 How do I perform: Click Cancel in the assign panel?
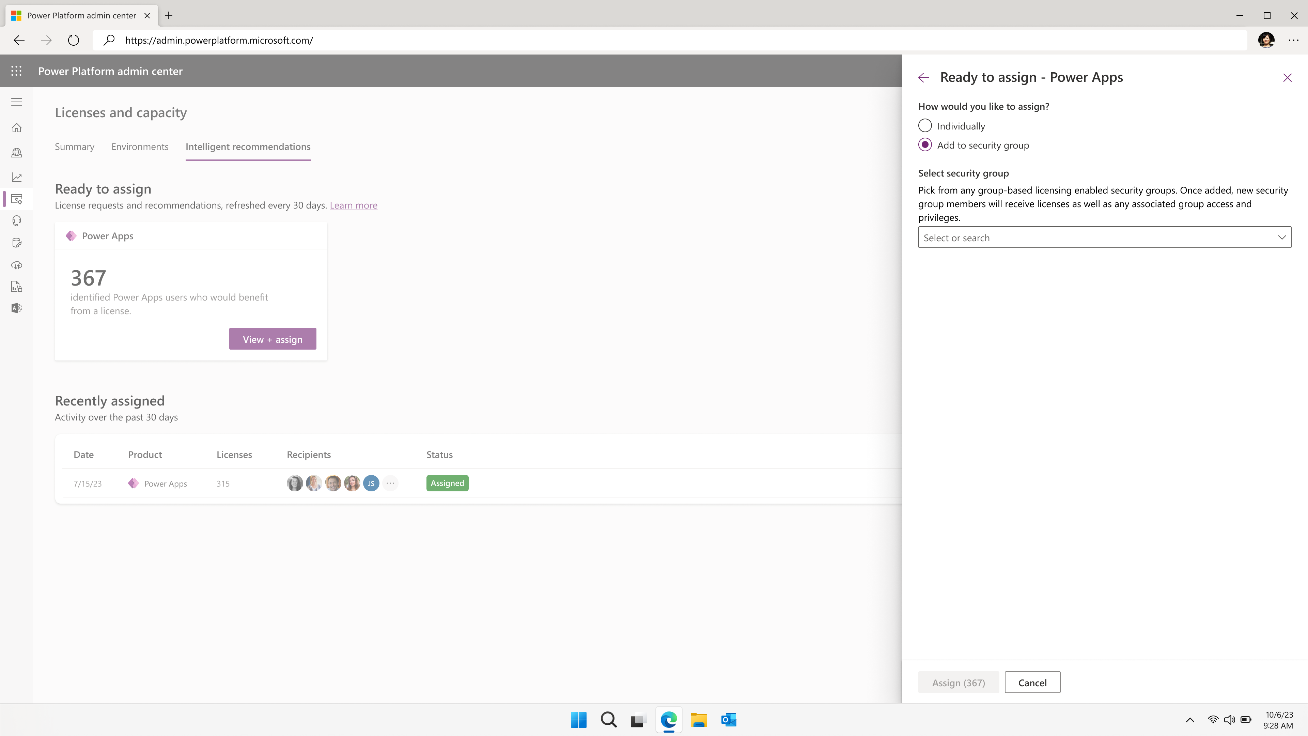[x=1032, y=682]
